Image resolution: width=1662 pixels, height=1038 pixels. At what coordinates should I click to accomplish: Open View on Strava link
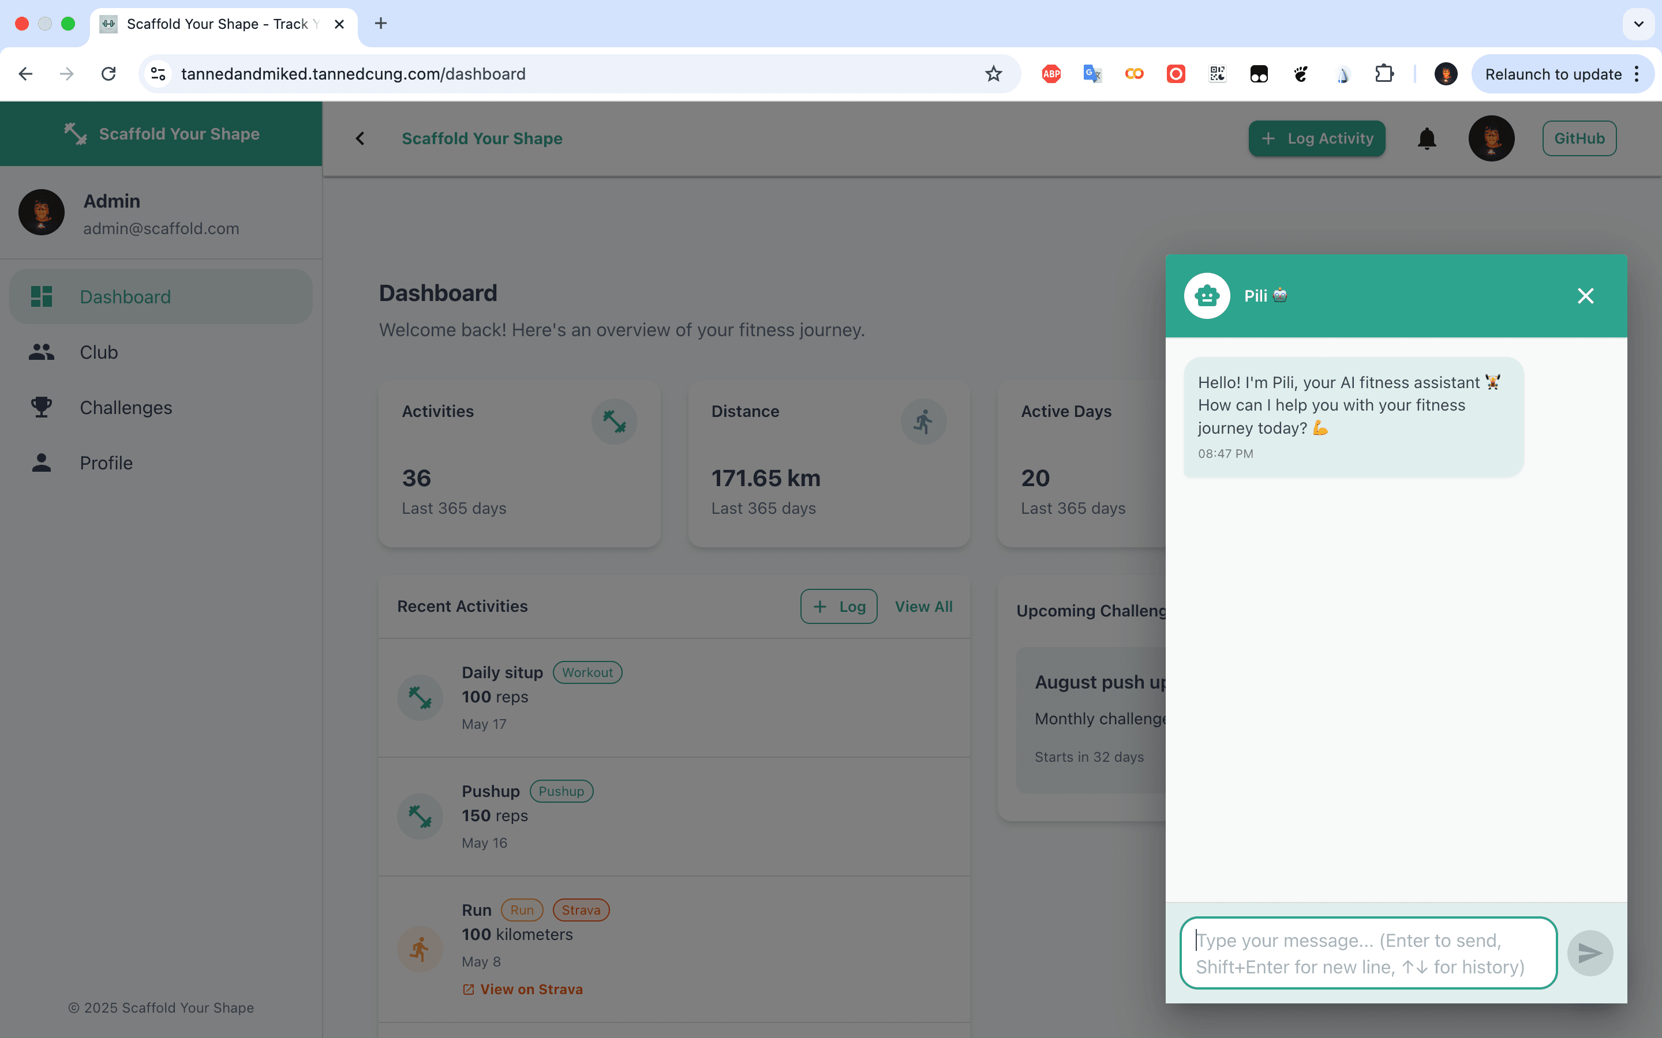click(x=523, y=989)
